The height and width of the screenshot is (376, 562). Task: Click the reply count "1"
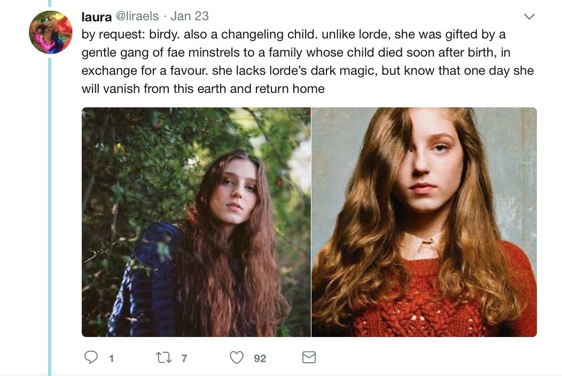coord(111,358)
